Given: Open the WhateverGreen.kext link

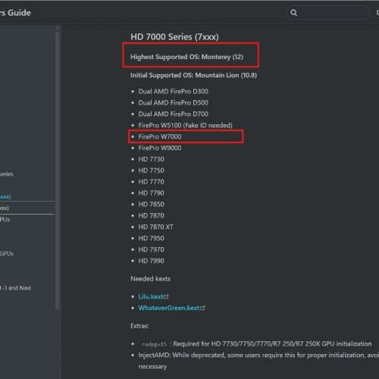Looking at the screenshot, I should pos(169,308).
